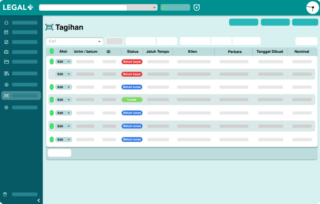Click red Belum bayar badge in shaded row
The image size is (320, 204).
(132, 74)
